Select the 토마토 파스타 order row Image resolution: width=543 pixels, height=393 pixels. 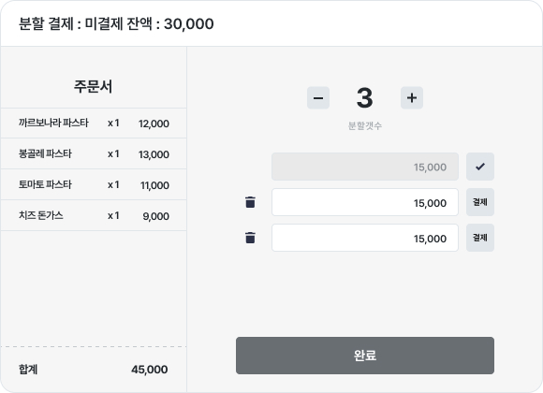(x=94, y=185)
